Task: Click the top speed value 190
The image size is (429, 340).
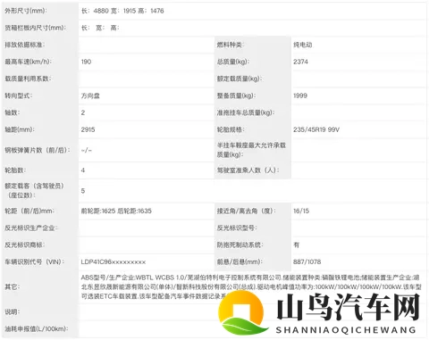Action: point(86,62)
